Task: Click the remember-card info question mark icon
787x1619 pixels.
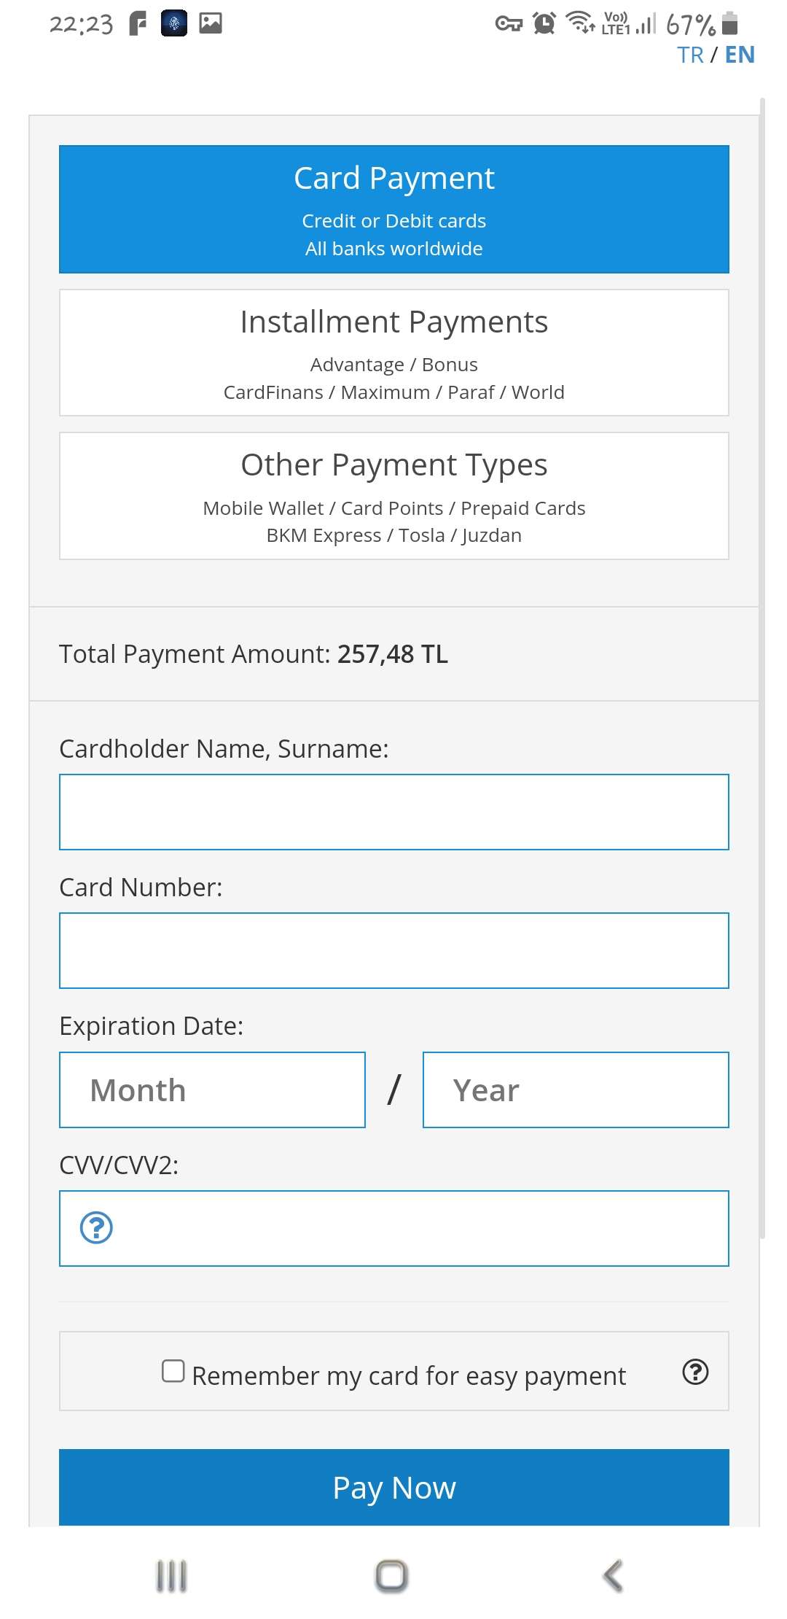Action: click(695, 1372)
